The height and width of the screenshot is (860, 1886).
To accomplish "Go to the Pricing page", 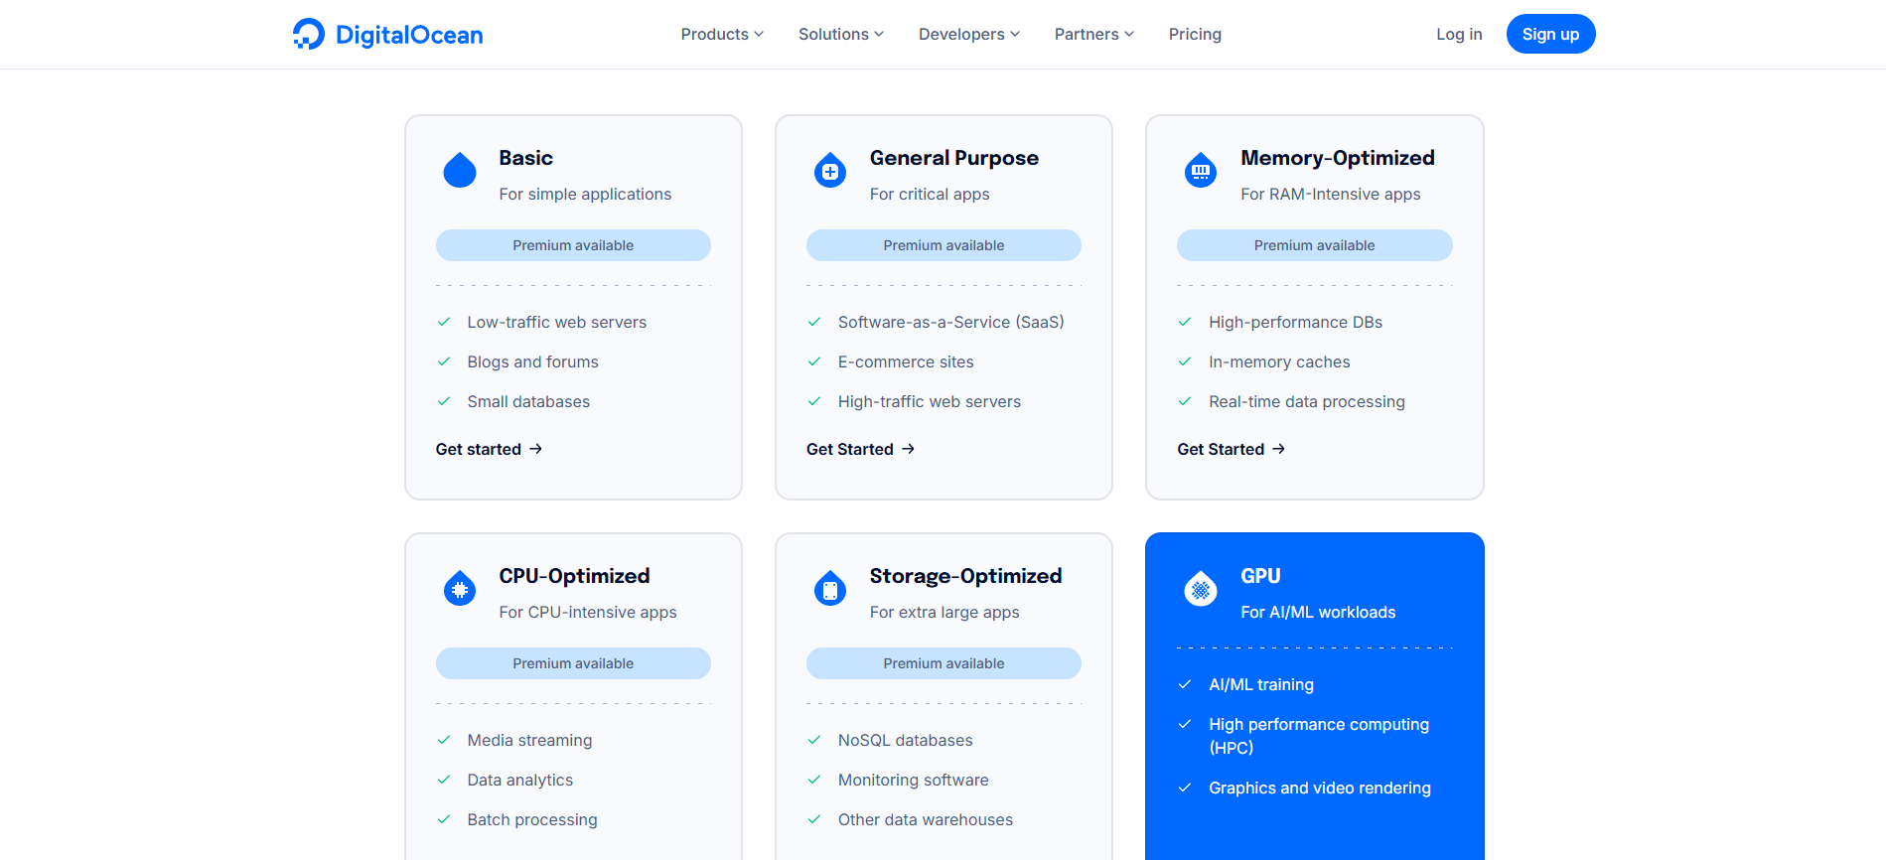I will [x=1195, y=34].
